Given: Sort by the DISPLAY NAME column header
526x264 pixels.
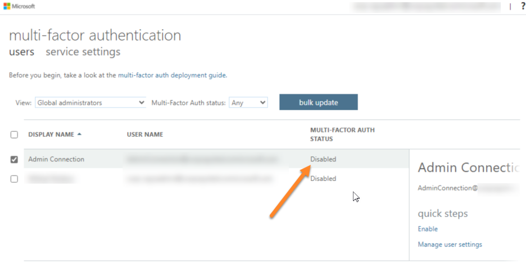Looking at the screenshot, I should pos(51,135).
